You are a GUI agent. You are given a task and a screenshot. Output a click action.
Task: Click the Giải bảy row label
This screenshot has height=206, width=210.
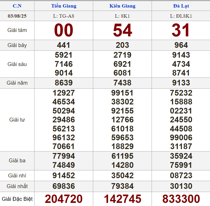[17, 45]
